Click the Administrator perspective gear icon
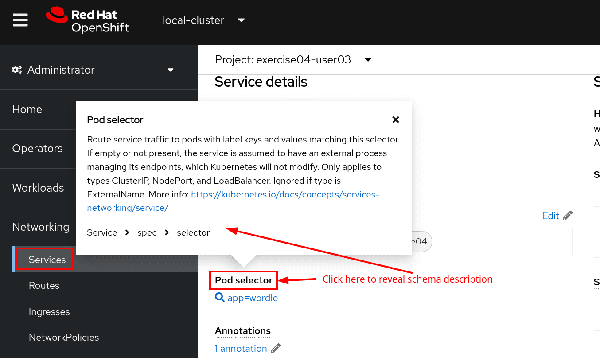This screenshot has width=600, height=358. pos(17,70)
